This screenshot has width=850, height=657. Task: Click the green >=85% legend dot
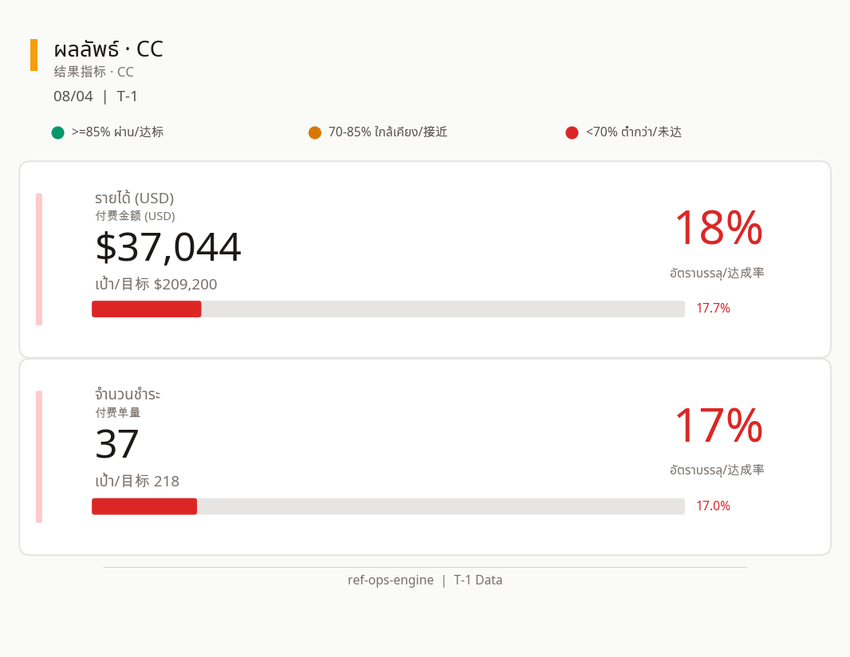(x=57, y=132)
